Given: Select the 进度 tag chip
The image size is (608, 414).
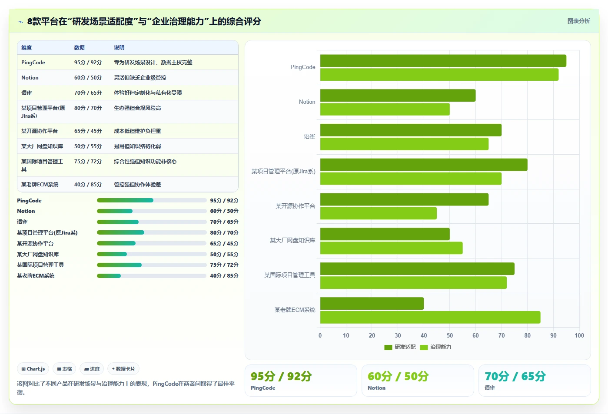Looking at the screenshot, I should [92, 369].
